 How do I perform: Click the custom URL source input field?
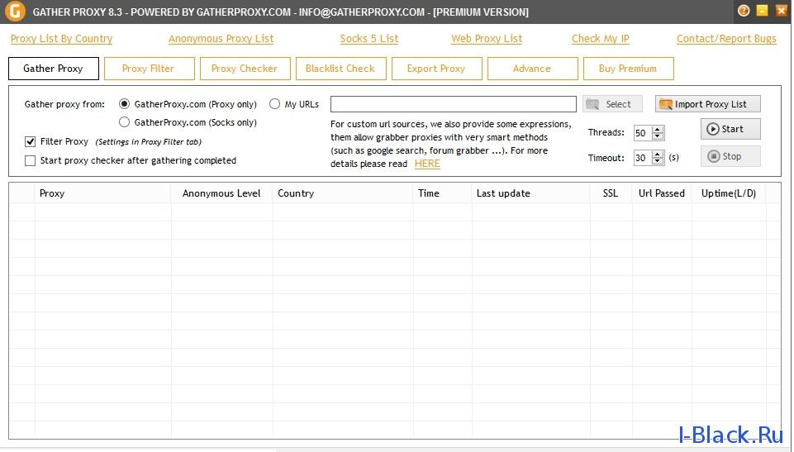point(454,104)
